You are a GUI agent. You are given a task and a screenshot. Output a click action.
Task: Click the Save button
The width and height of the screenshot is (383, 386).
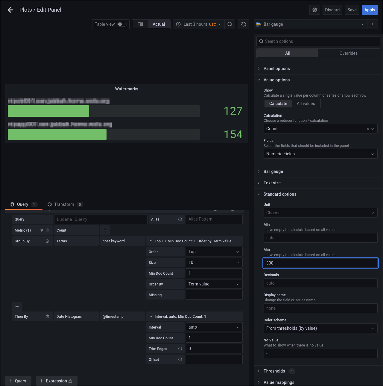point(352,10)
